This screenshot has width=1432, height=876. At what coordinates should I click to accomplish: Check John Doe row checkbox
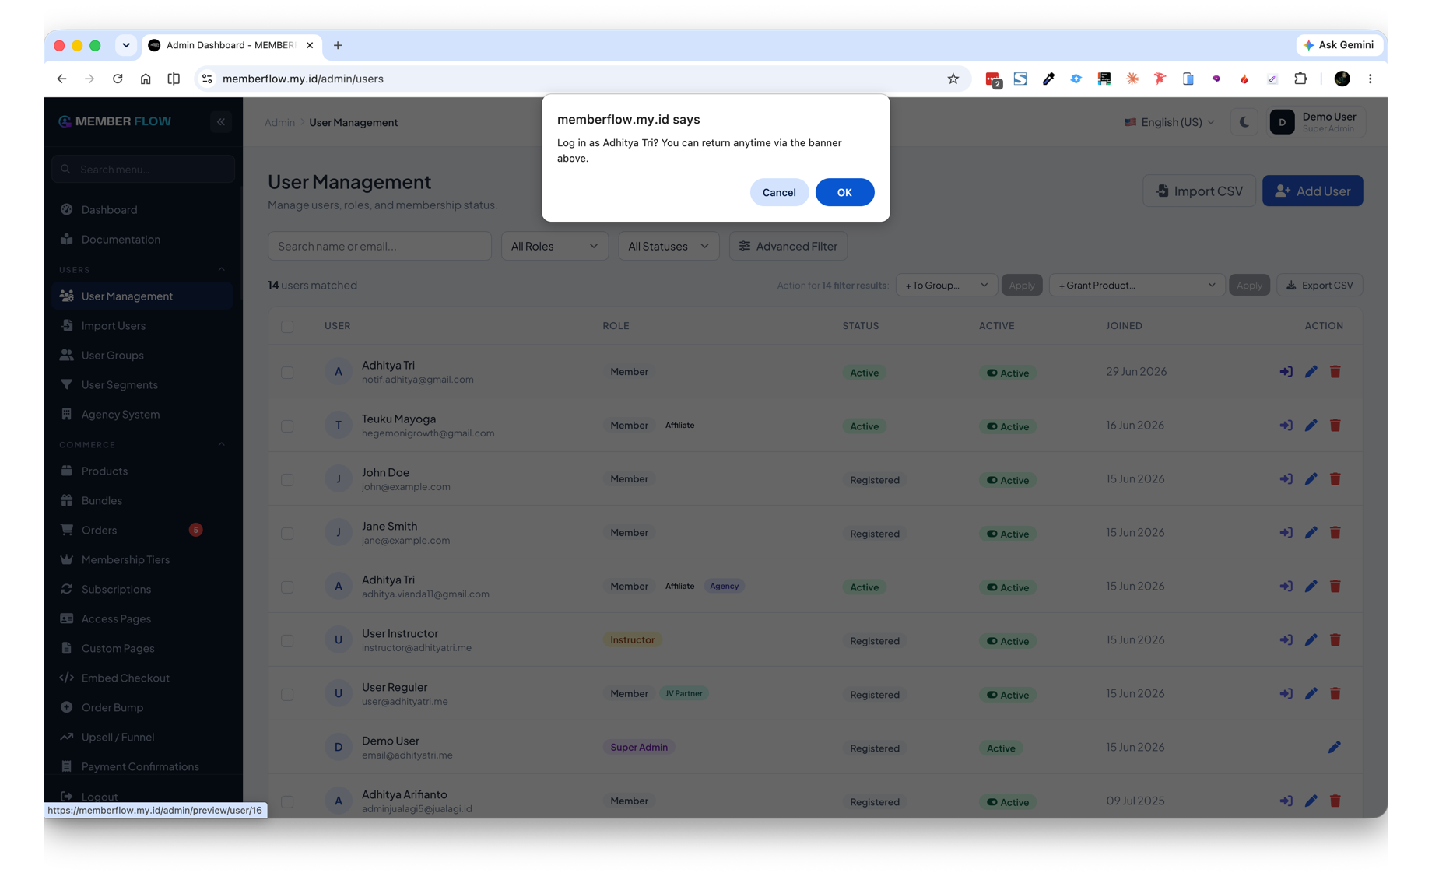click(287, 480)
